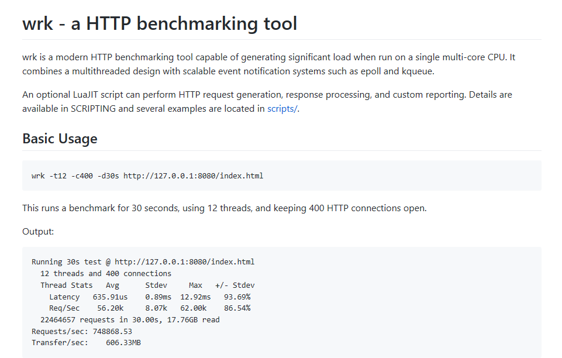Click the "Basic Usage" heading
This screenshot has height=358, width=562.
coord(60,139)
